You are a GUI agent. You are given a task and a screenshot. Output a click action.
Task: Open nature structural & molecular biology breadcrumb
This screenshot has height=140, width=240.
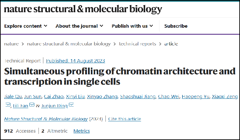tap(69, 44)
